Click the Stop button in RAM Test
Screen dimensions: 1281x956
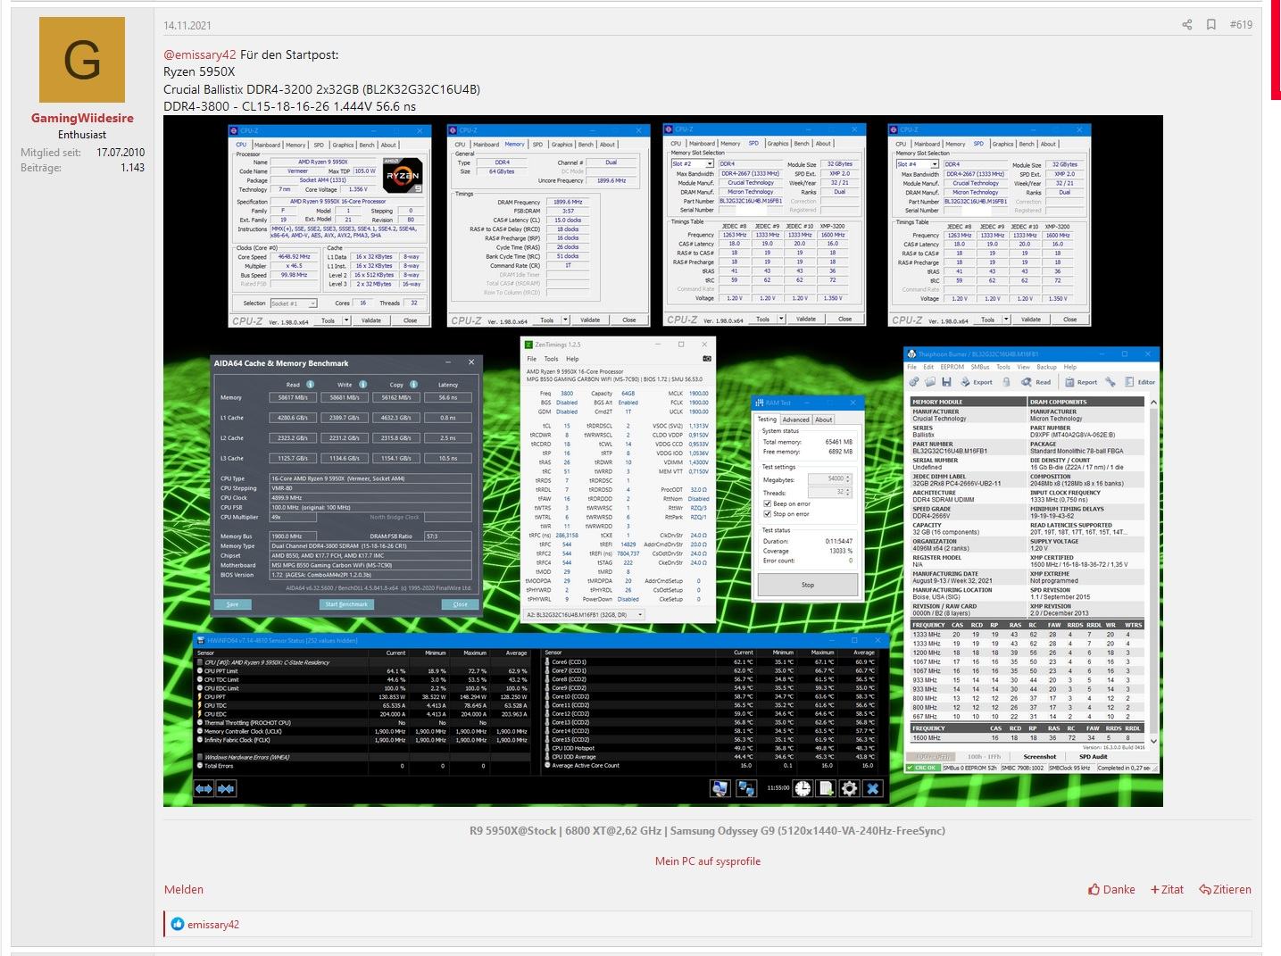click(807, 585)
